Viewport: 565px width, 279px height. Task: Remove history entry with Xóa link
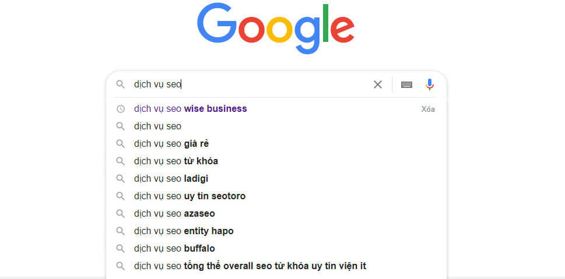click(428, 109)
